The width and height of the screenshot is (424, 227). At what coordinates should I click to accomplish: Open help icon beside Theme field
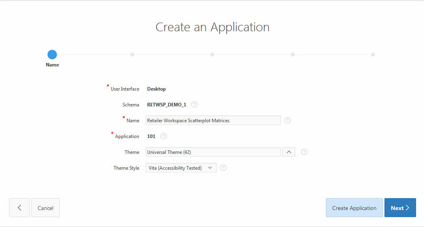point(304,152)
